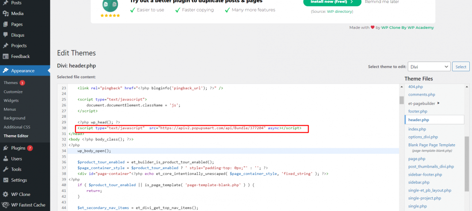Click the Select theme button

click(461, 67)
